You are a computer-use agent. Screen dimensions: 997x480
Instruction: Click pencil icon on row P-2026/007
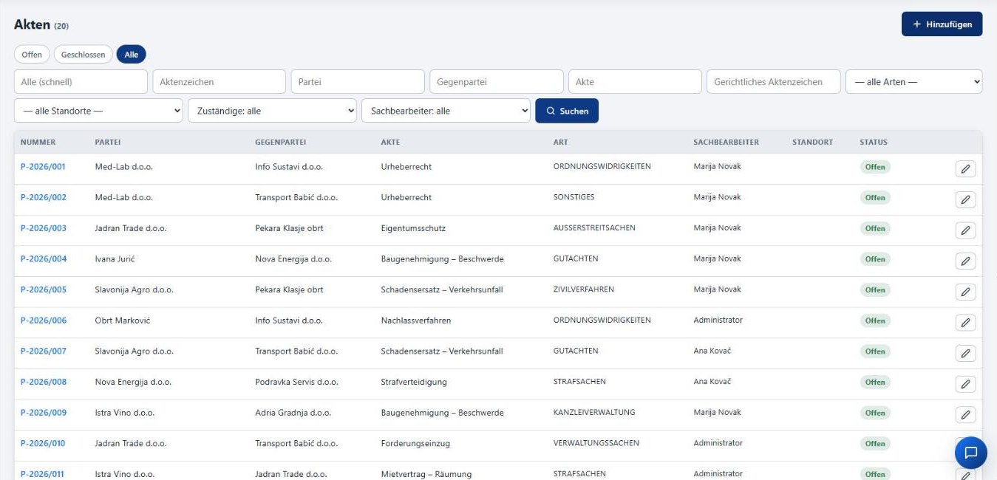pos(965,353)
